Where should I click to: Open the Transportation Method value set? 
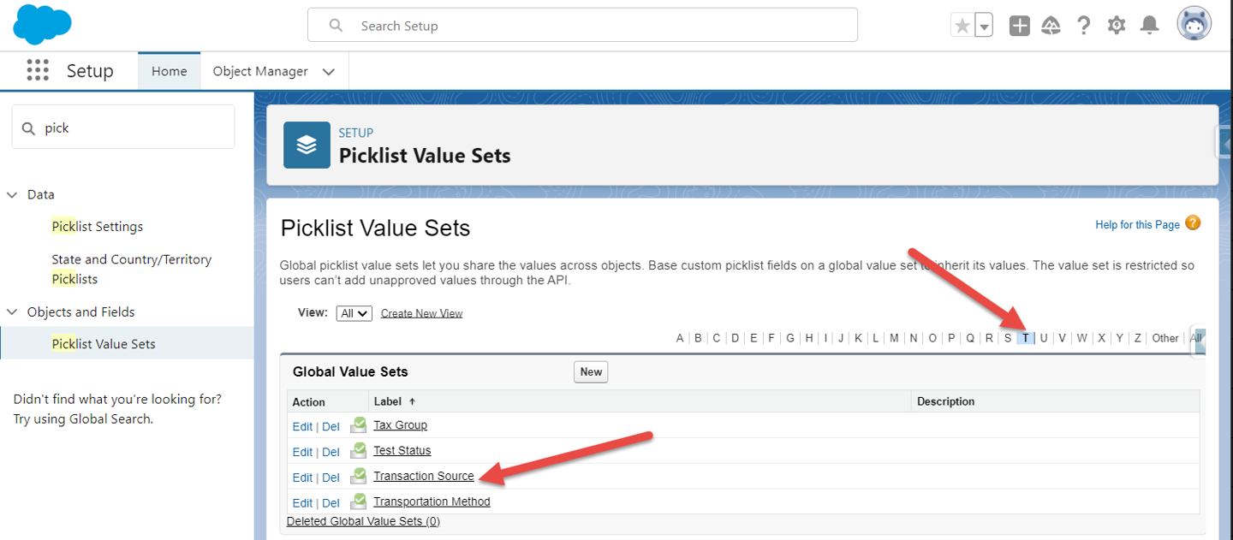click(432, 502)
